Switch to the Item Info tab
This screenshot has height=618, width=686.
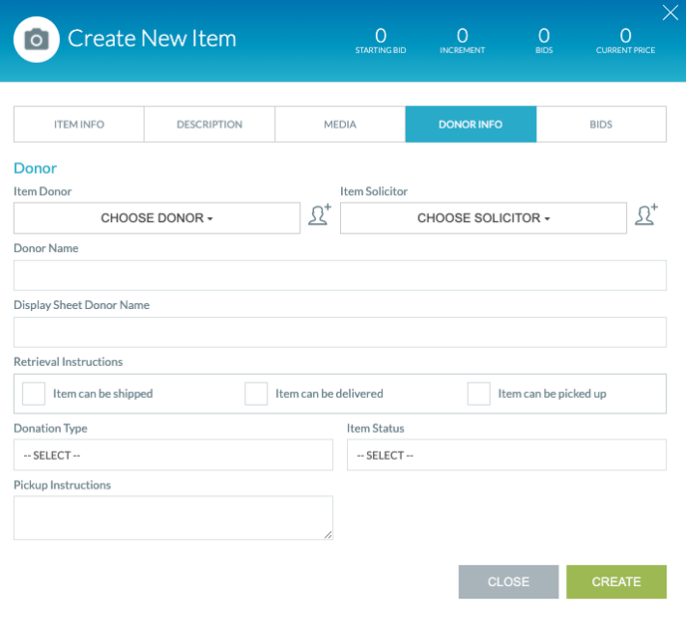pyautogui.click(x=79, y=125)
